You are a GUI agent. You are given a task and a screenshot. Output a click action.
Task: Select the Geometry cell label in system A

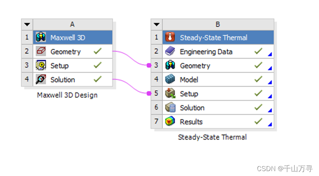[x=65, y=52]
